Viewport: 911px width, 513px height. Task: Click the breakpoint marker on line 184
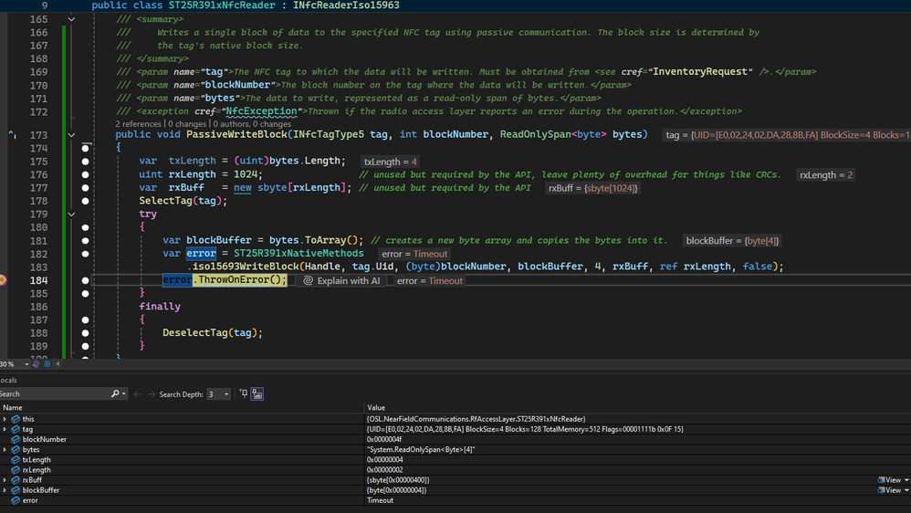click(3, 280)
